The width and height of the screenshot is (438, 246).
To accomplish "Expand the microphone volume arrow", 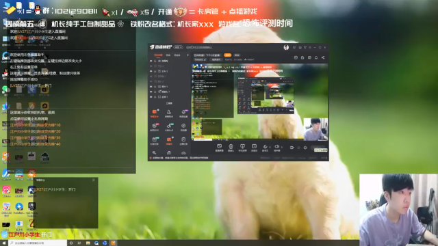I will pyautogui.click(x=270, y=147).
